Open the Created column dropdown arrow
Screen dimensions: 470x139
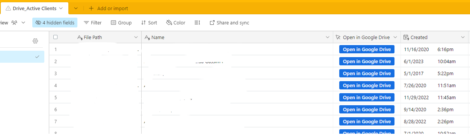(x=463, y=37)
